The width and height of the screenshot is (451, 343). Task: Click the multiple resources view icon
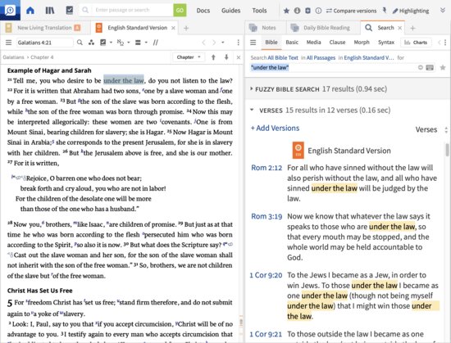(138, 43)
